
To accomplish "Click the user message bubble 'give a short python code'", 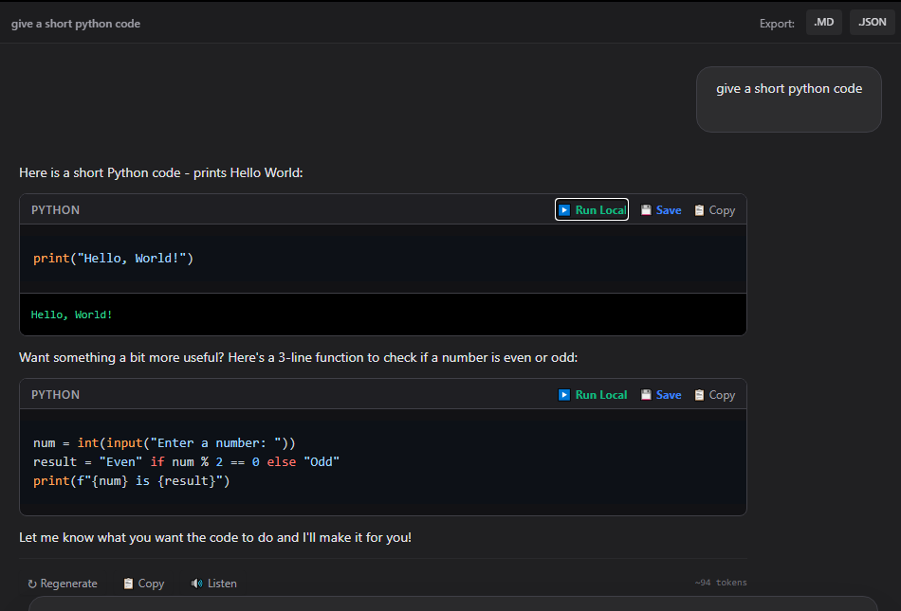I will 789,99.
